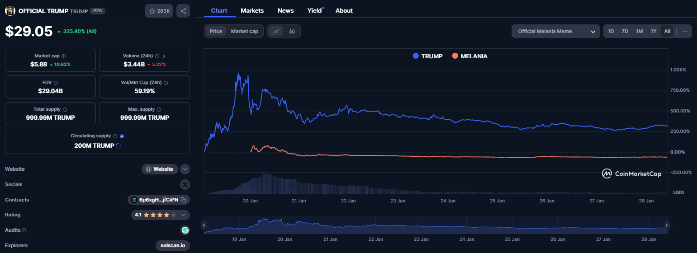The width and height of the screenshot is (697, 253).
Task: Click right handle of range selector
Action: point(667,225)
